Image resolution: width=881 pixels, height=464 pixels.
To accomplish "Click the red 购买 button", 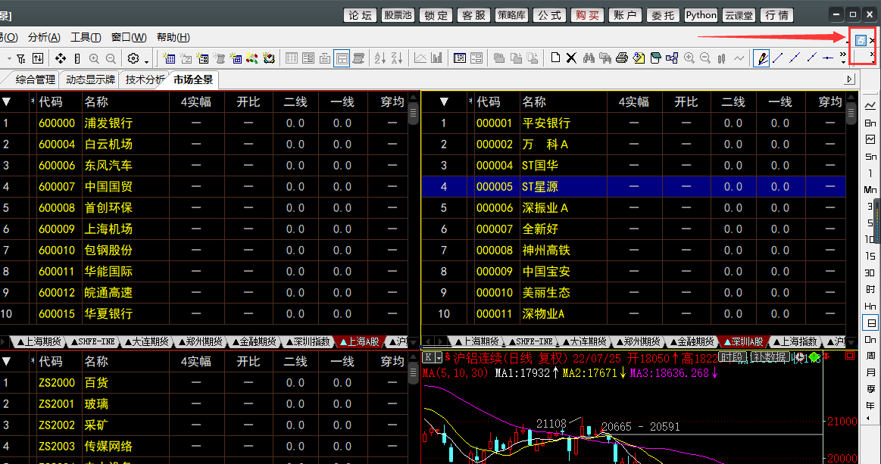I will point(587,15).
